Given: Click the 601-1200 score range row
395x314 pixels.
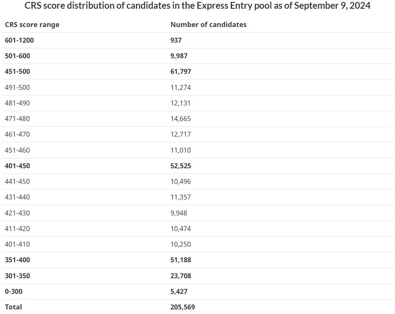Looking at the screenshot, I should point(19,40).
